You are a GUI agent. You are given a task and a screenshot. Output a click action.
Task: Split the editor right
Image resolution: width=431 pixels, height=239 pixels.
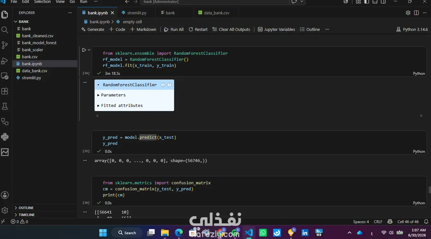pos(416,13)
